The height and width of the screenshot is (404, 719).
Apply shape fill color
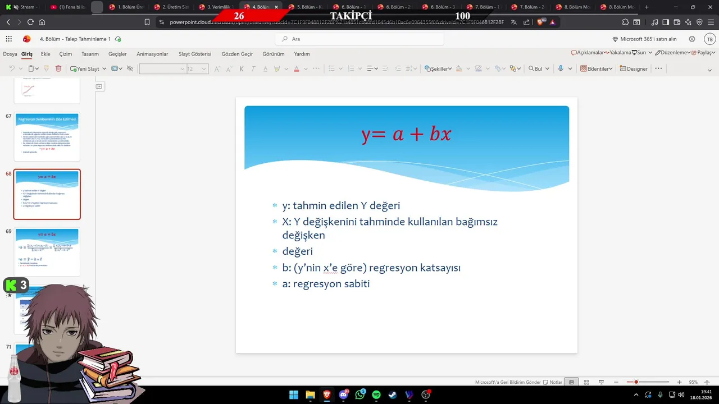(x=459, y=68)
